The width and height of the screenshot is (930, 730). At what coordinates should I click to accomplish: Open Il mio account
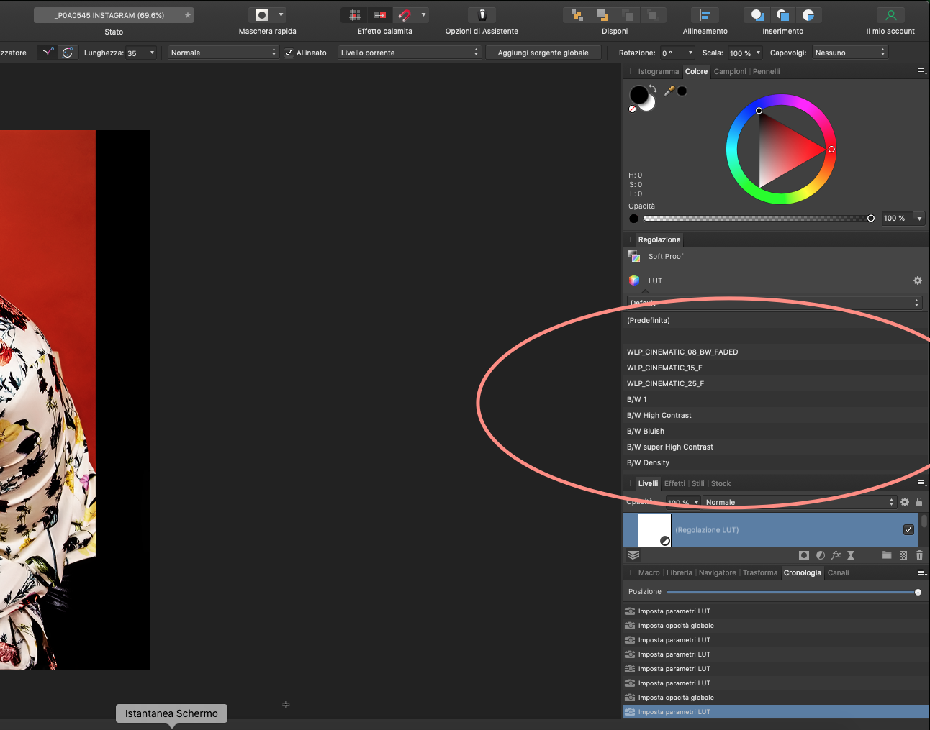click(x=890, y=15)
